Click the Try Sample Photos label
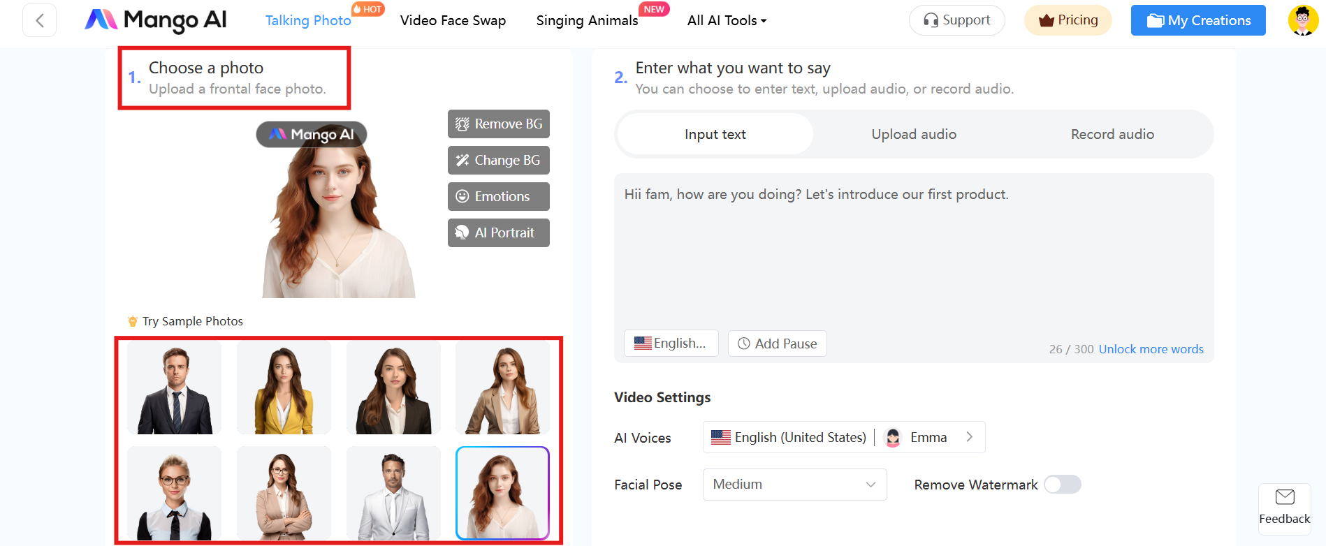The image size is (1326, 546). tap(193, 321)
